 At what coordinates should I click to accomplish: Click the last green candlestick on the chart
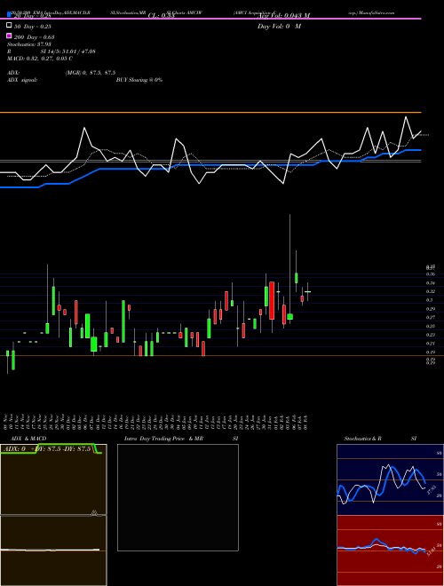(x=307, y=291)
